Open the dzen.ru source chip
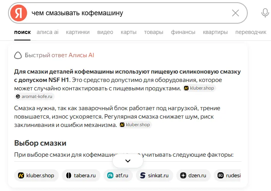The height and width of the screenshot is (191, 271). point(193,175)
